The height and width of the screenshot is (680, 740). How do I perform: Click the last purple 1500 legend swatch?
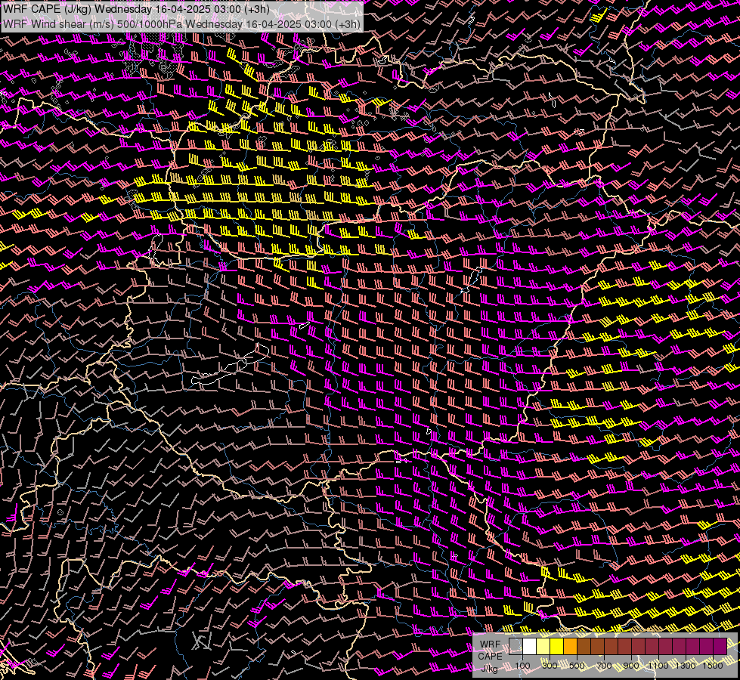(720, 646)
